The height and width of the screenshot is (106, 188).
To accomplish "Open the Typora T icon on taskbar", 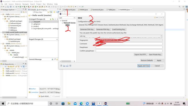I will (x=99, y=103).
